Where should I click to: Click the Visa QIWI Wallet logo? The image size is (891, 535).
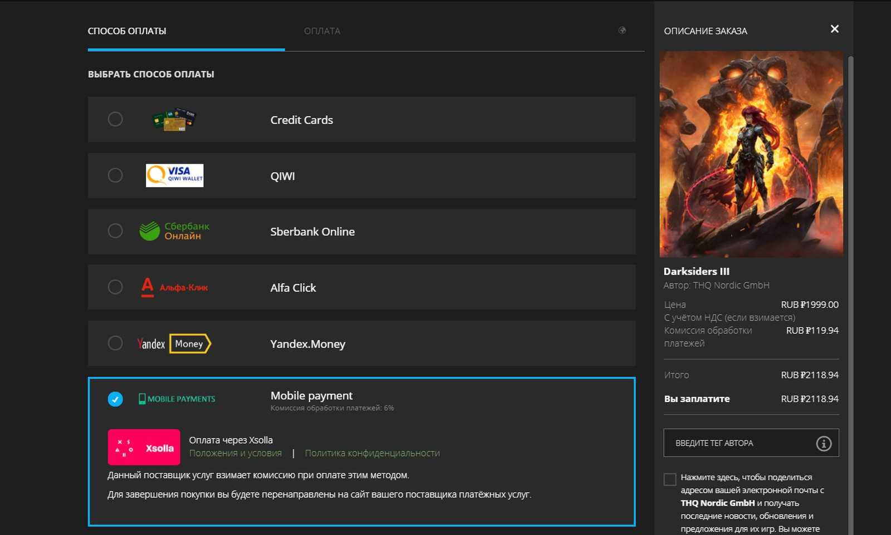174,175
